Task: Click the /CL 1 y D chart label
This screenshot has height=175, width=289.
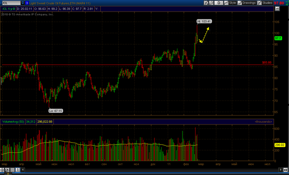Action: coord(9,9)
